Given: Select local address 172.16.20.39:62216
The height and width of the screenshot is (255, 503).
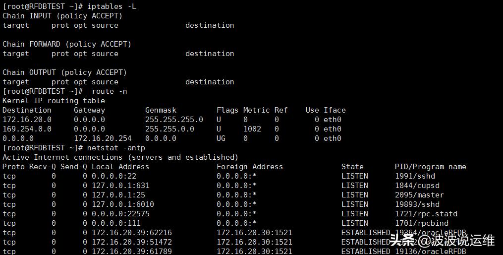Looking at the screenshot, I should [132, 233].
